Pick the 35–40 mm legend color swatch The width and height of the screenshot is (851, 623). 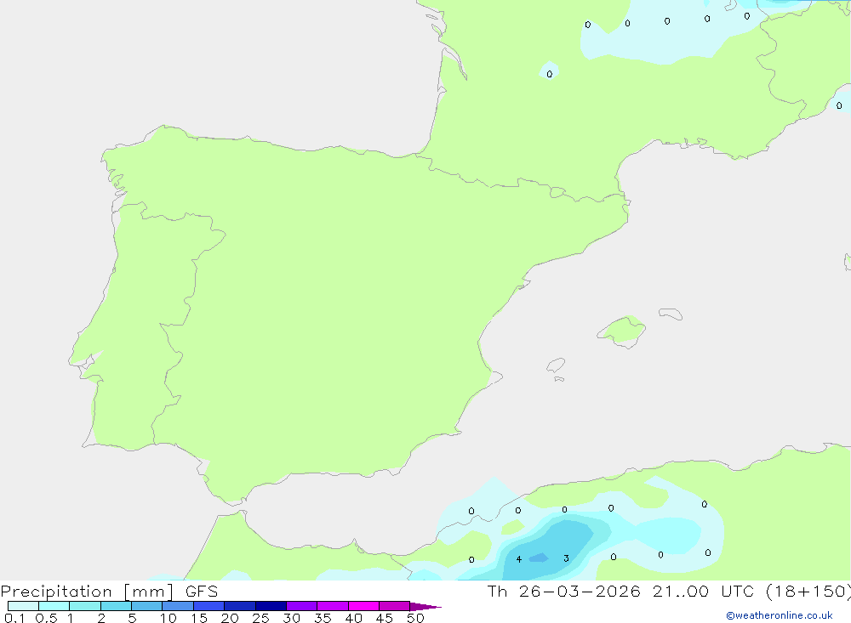click(333, 606)
